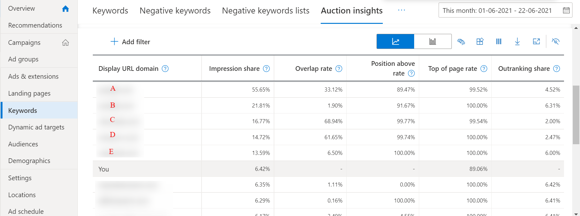Screen dimensions: 580x216
Task: Open the Negative keywords lists tab
Action: click(266, 11)
